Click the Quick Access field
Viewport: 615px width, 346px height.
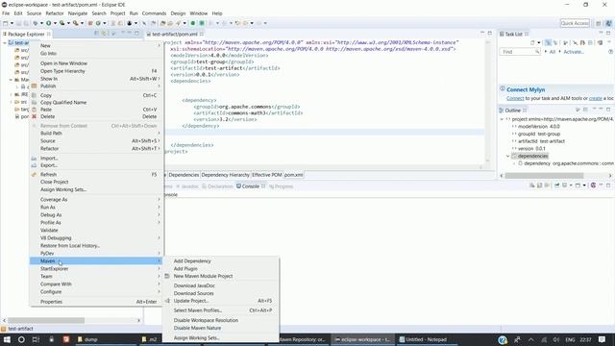click(x=575, y=23)
